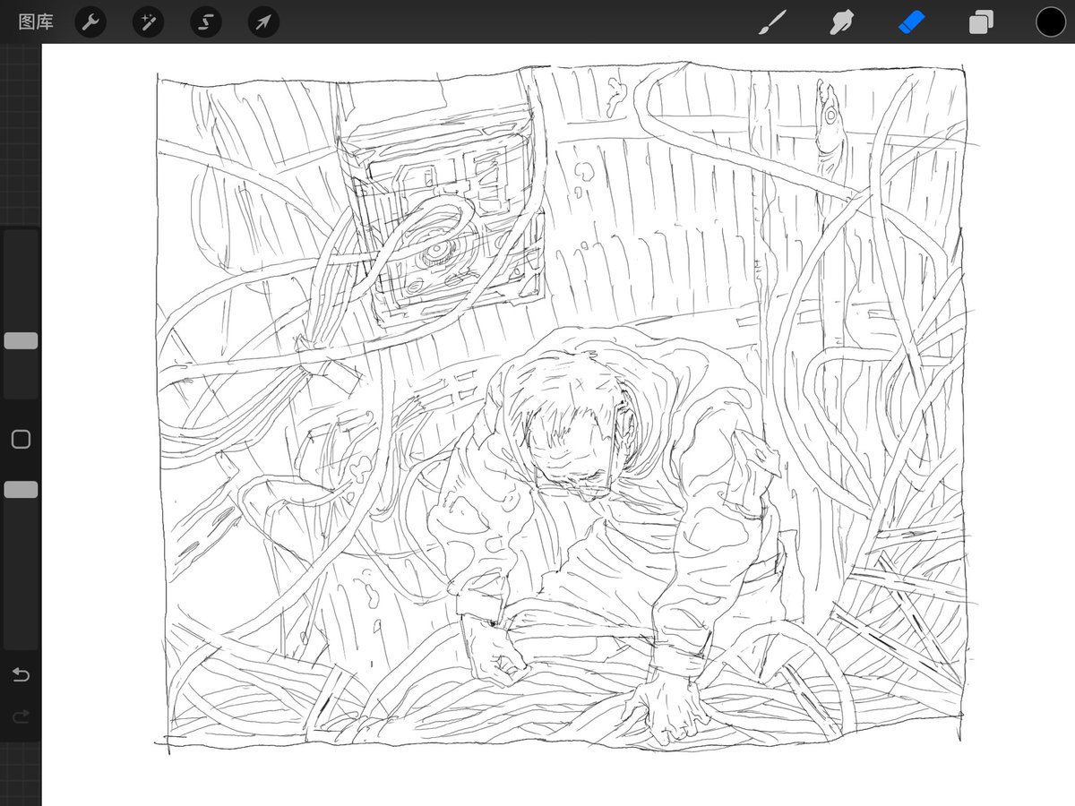Open the Actions wrench menu
The height and width of the screenshot is (806, 1075).
90,21
